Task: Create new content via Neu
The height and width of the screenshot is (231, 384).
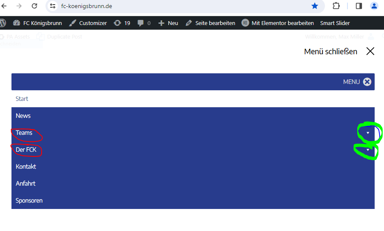Action: [168, 23]
